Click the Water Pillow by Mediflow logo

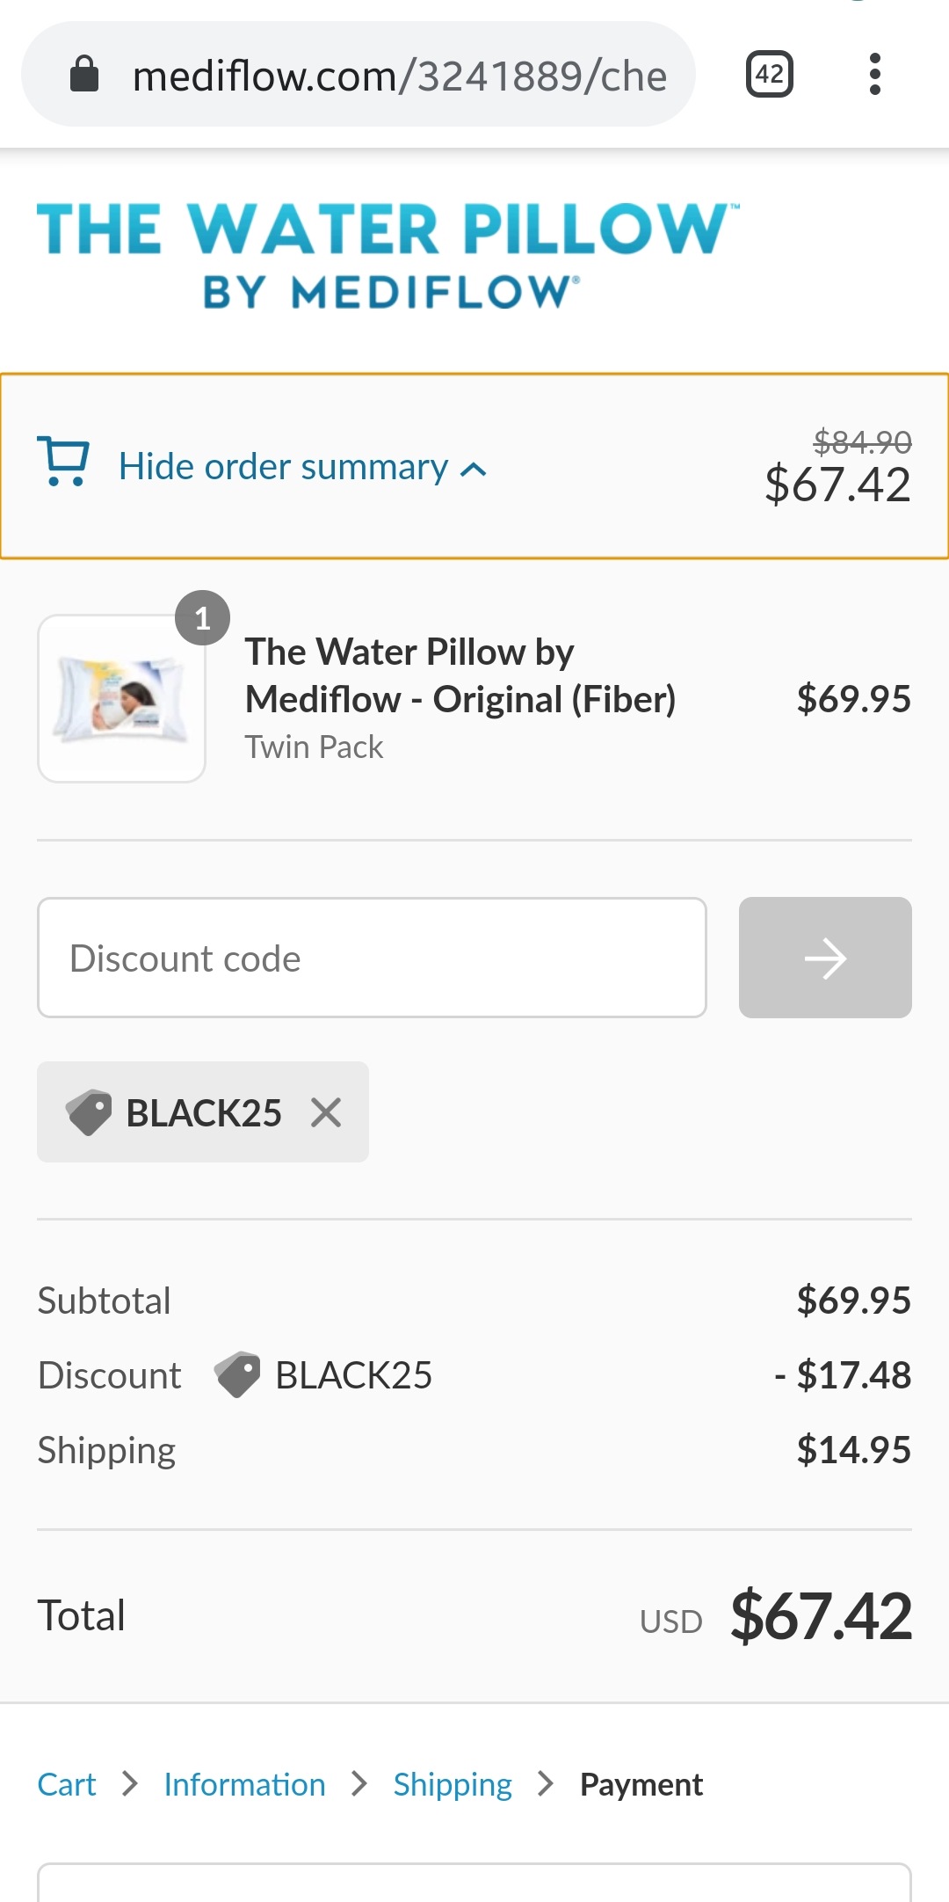(388, 256)
